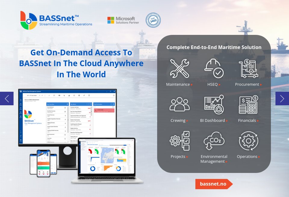Select the HSEQ hard hat icon
289x197 pixels.
(214, 69)
